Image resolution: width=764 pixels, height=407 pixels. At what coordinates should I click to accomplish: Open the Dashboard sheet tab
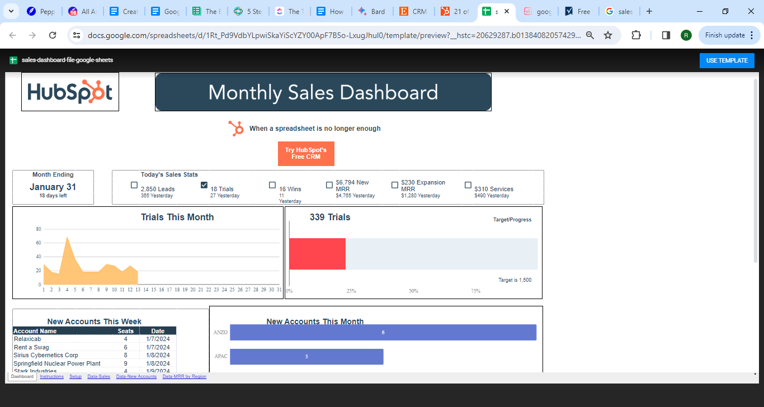(22, 377)
